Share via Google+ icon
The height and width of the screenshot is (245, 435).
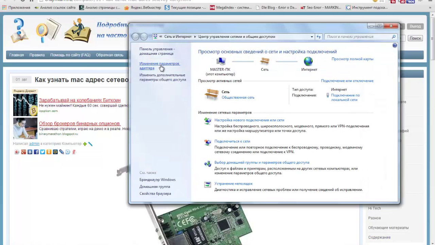coord(23,152)
